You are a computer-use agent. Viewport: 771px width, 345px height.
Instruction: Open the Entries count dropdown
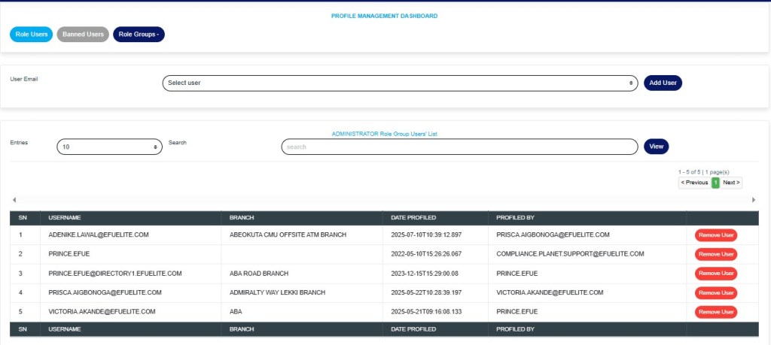pyautogui.click(x=109, y=147)
